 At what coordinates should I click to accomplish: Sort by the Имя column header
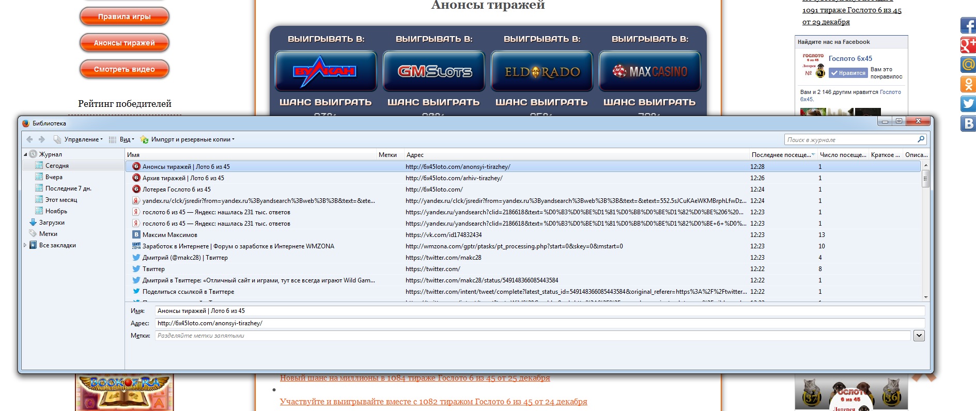coord(251,155)
